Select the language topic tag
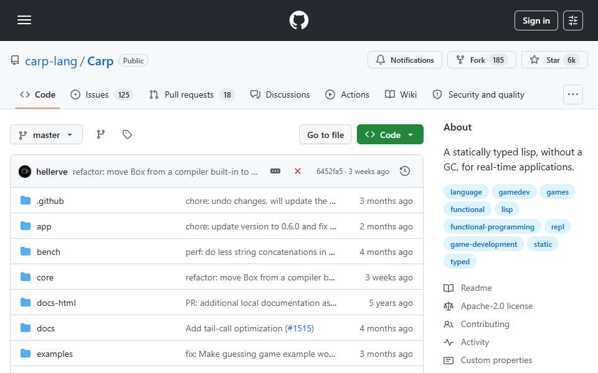Image resolution: width=598 pixels, height=373 pixels. 466,192
